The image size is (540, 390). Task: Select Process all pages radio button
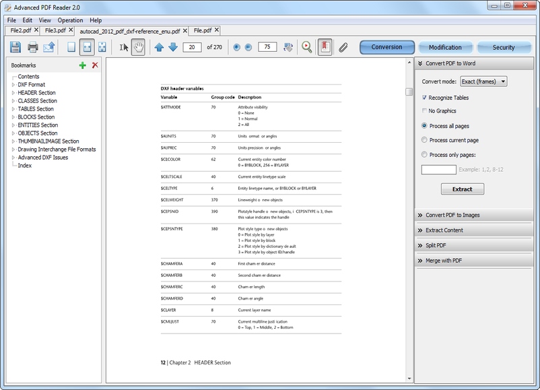pos(424,126)
